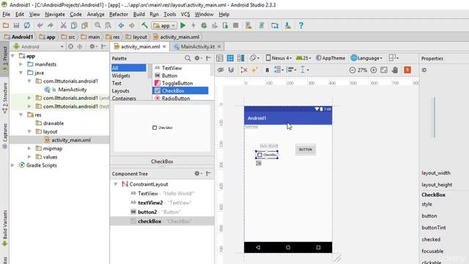Open orientation dropdown in editor toolbar
This screenshot has width=469, height=264.
coord(254,58)
